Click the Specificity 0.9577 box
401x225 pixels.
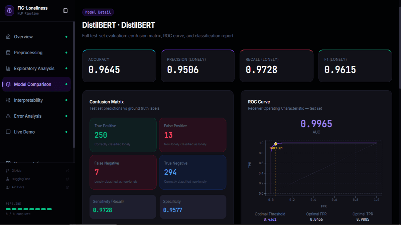193,207
